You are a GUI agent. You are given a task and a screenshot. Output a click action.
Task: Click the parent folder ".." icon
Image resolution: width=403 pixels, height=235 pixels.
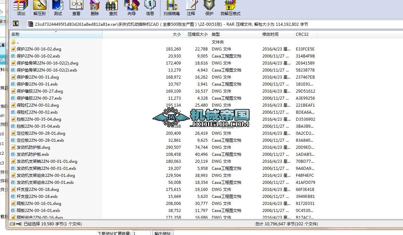(13, 42)
